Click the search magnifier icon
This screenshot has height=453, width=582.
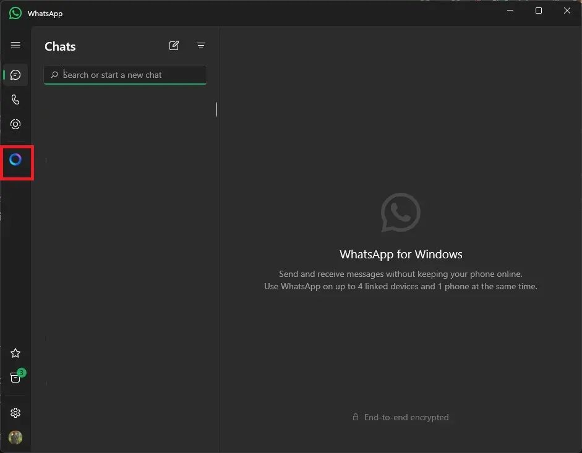[x=54, y=75]
